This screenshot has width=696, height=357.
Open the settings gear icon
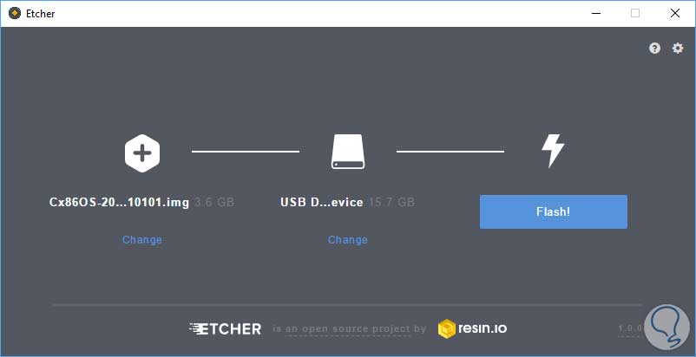(x=678, y=48)
